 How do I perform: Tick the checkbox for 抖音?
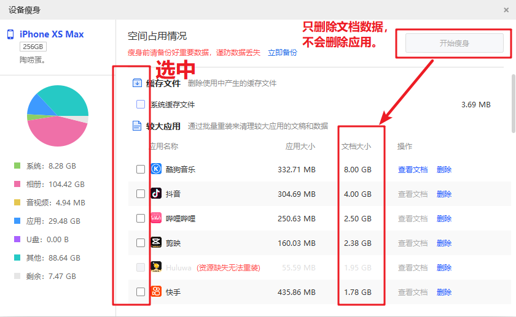pos(141,194)
